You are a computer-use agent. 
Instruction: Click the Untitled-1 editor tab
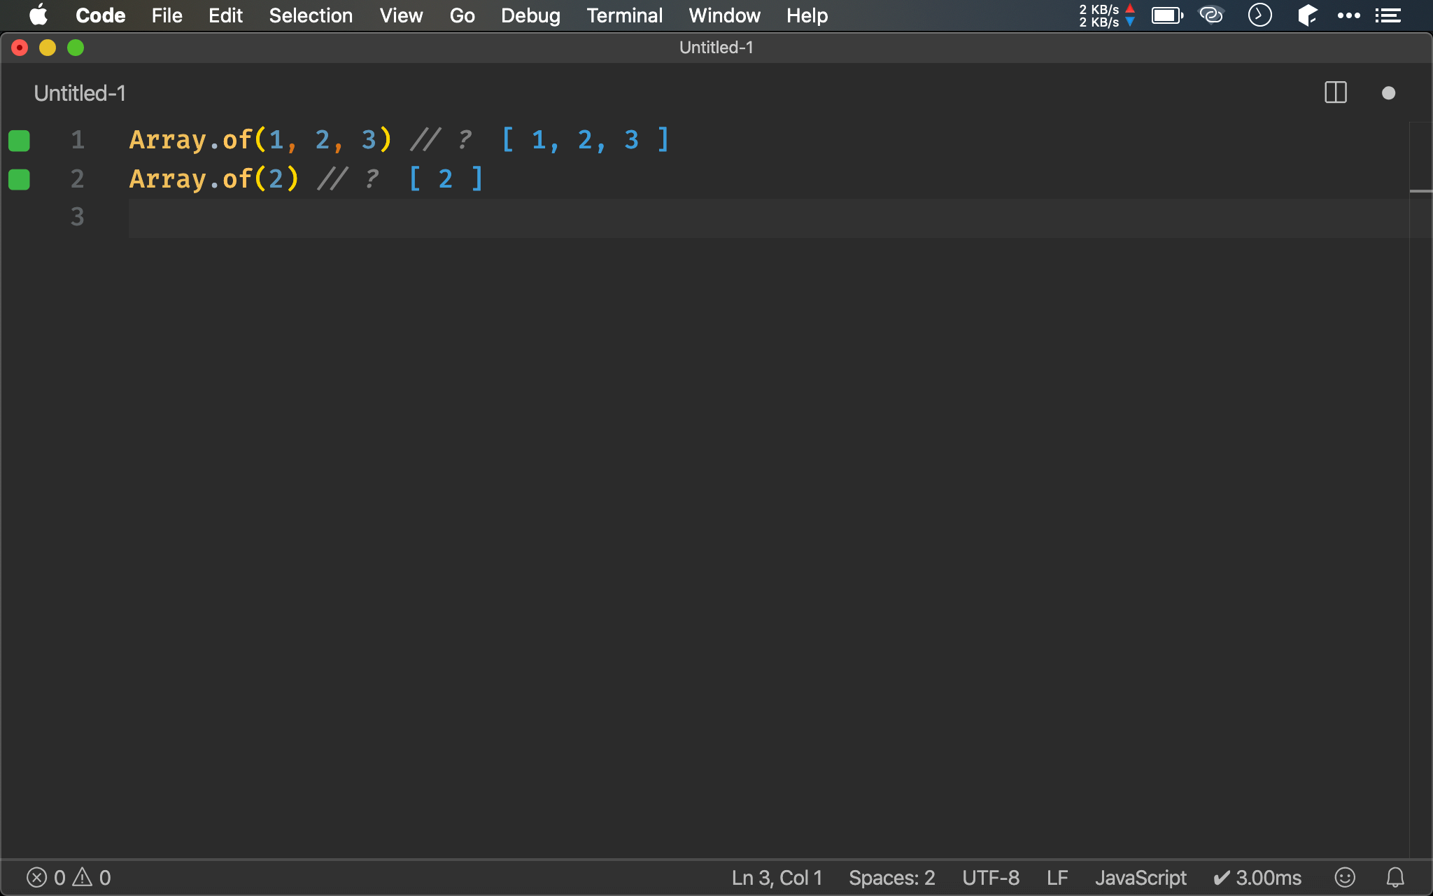tap(80, 93)
